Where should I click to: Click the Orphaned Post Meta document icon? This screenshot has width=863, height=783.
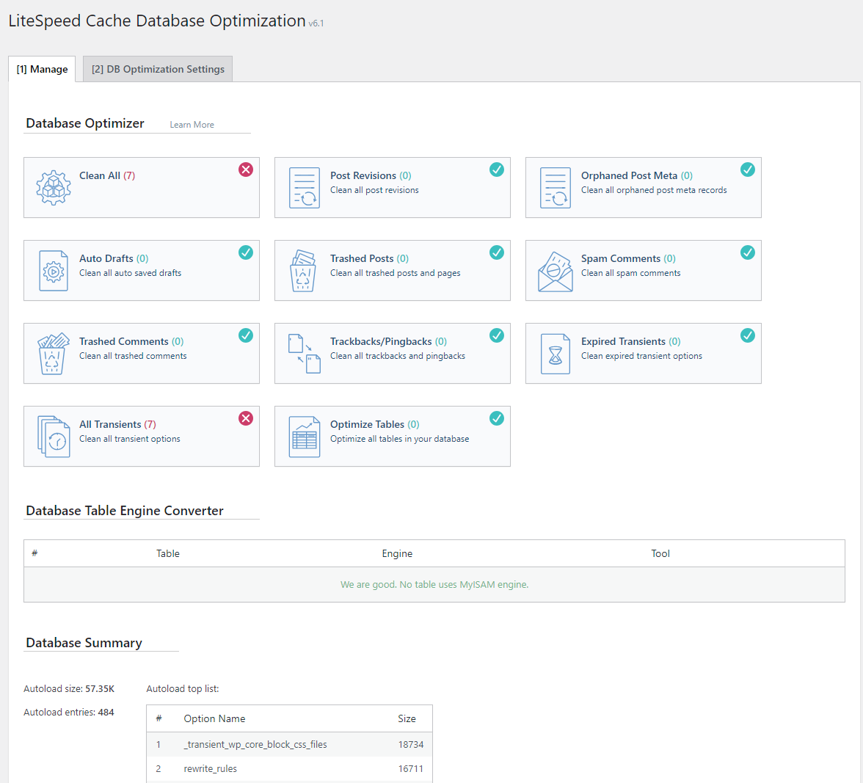pos(556,188)
